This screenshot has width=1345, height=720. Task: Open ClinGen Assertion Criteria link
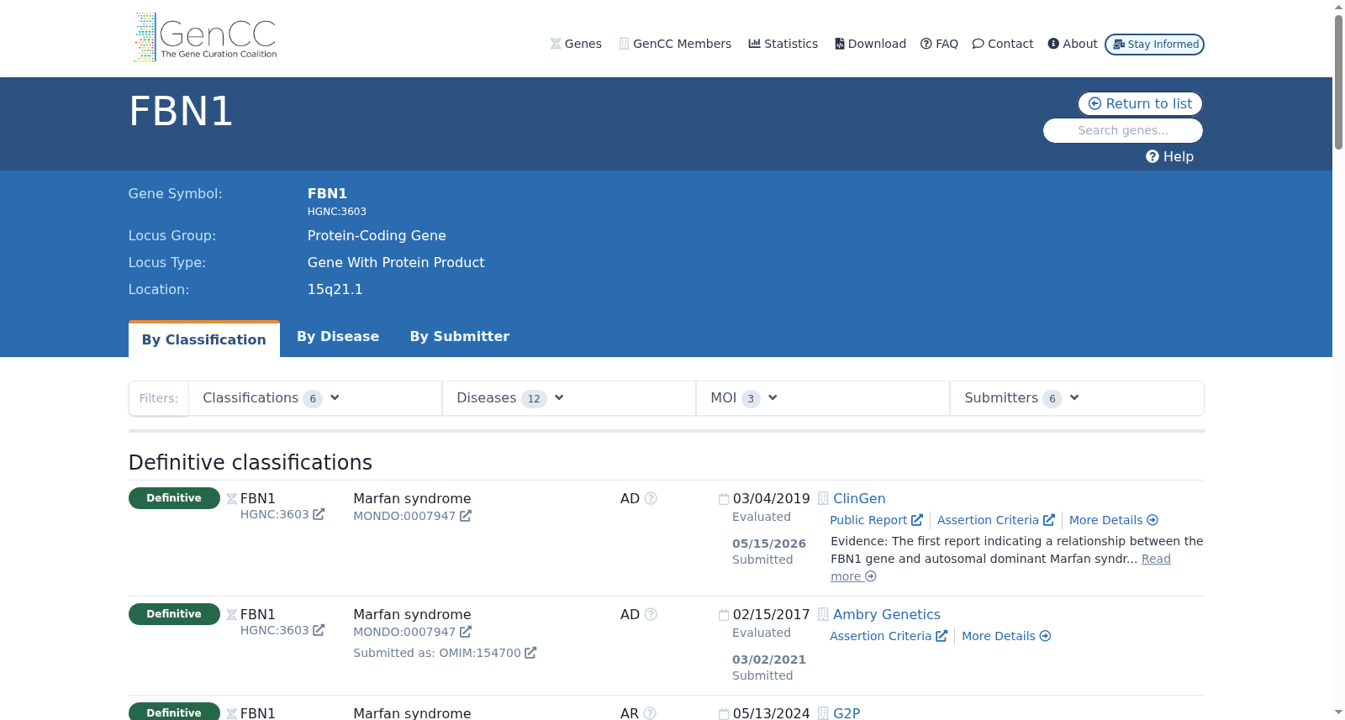pyautogui.click(x=996, y=520)
